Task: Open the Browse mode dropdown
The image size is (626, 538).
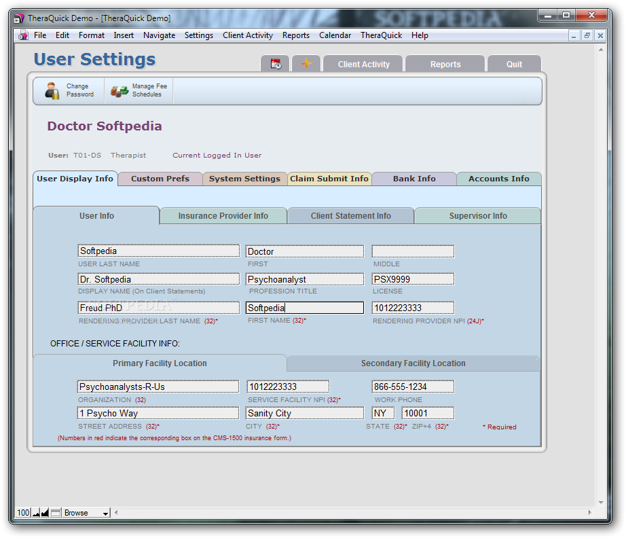Action: coord(87,513)
